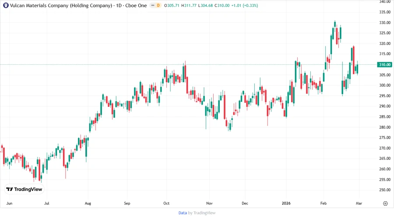Screen dimensions: 394x218
Task: Click the 1D interval label
Action: tap(119, 5)
